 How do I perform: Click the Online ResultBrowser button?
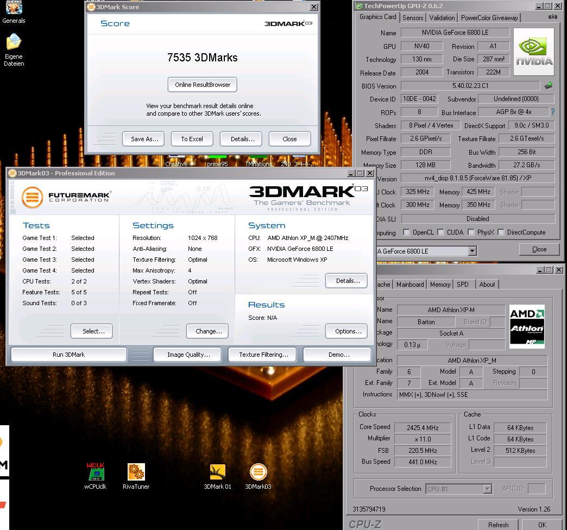203,85
